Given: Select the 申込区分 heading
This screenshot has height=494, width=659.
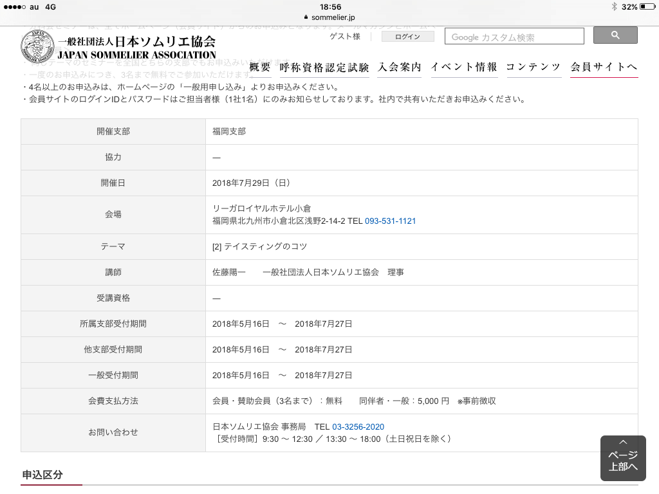Looking at the screenshot, I should tap(42, 475).
